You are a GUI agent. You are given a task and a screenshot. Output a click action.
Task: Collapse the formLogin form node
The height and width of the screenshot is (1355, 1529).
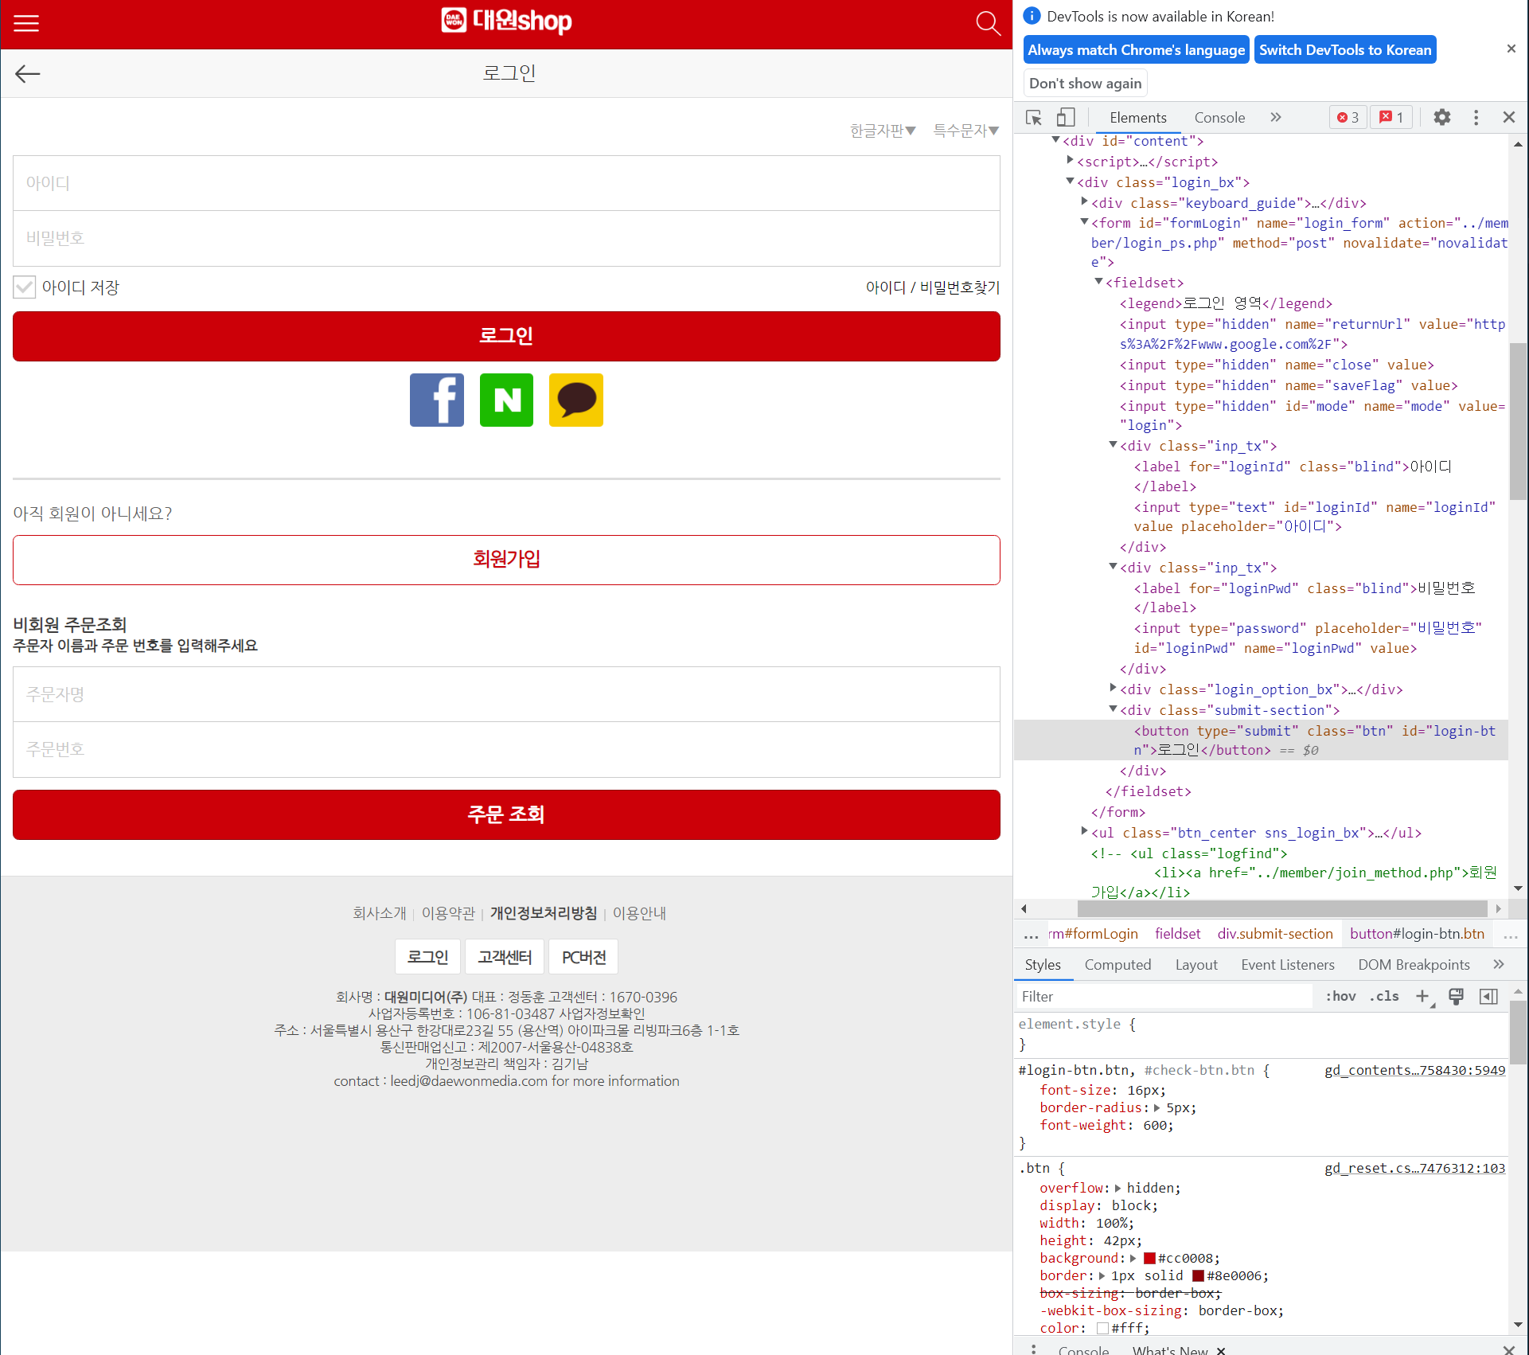1085,222
